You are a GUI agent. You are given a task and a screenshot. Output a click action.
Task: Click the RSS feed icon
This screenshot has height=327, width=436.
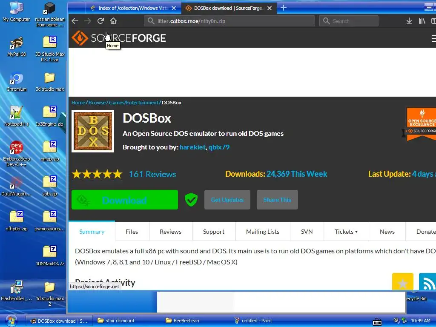coord(427,281)
